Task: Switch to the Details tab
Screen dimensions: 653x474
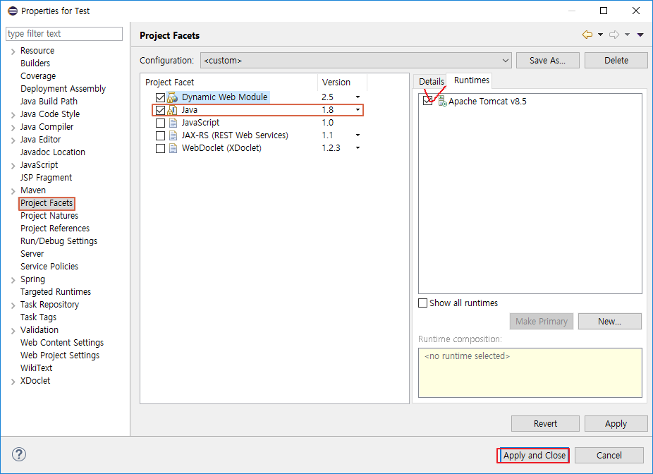Action: tap(431, 82)
